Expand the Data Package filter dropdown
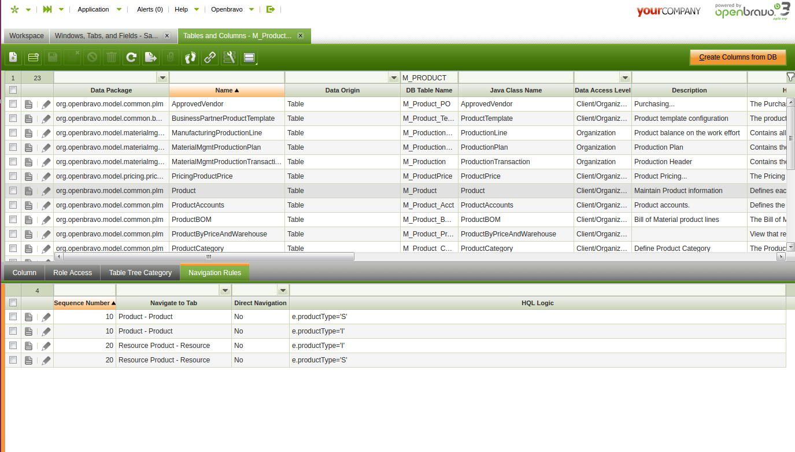The width and height of the screenshot is (795, 452). pyautogui.click(x=162, y=77)
